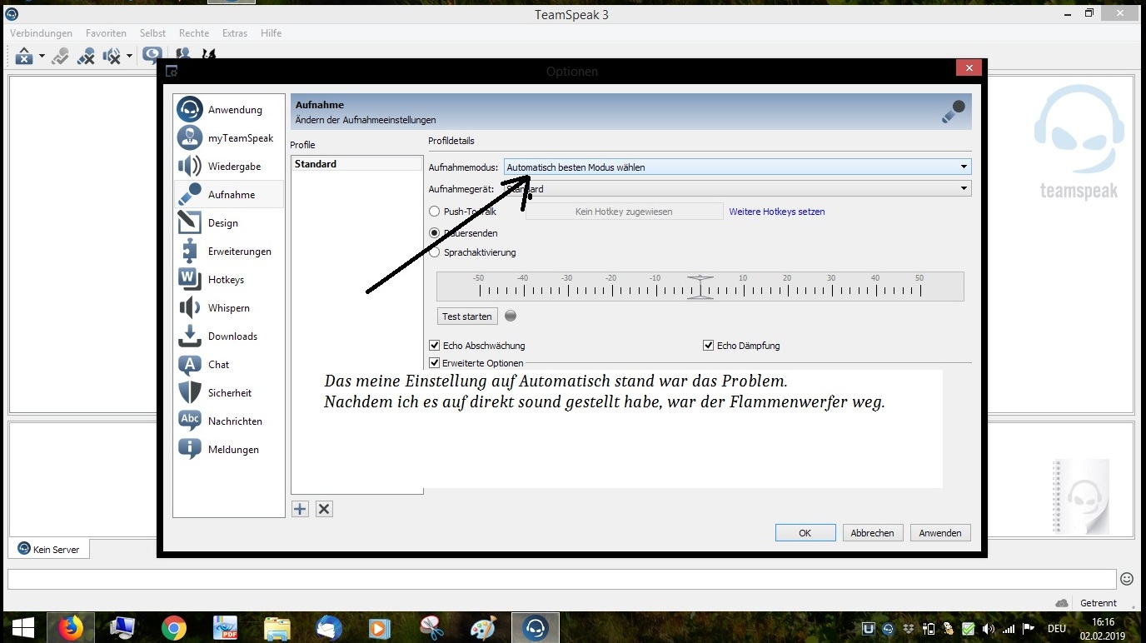This screenshot has height=643, width=1146.
Task: Click the Kein Hotkey zugewiesen button
Action: (x=624, y=212)
